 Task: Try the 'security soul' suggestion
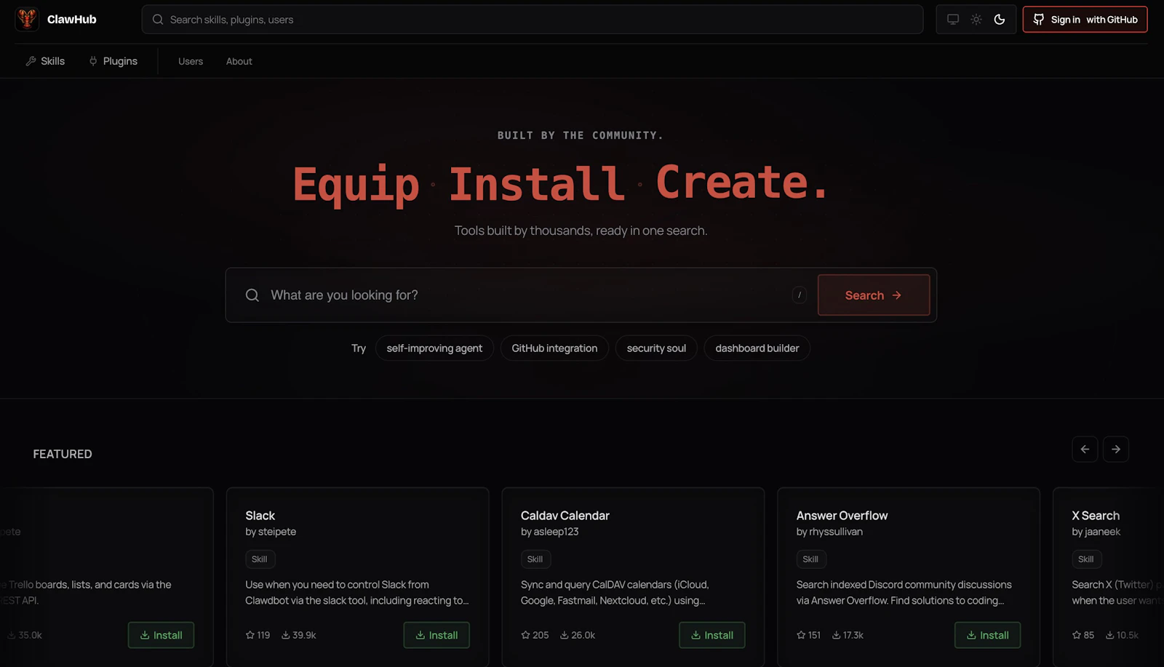pos(656,348)
